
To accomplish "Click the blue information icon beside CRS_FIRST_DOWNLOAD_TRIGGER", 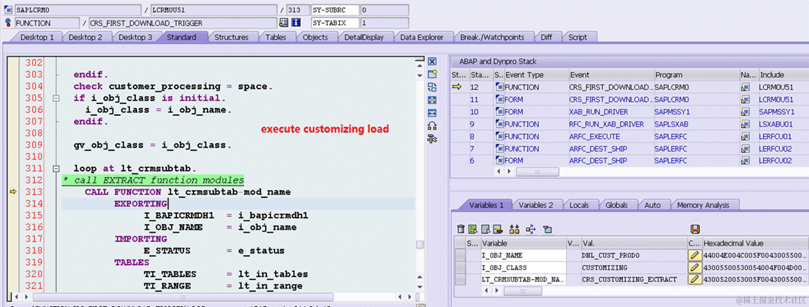I will pyautogui.click(x=296, y=22).
